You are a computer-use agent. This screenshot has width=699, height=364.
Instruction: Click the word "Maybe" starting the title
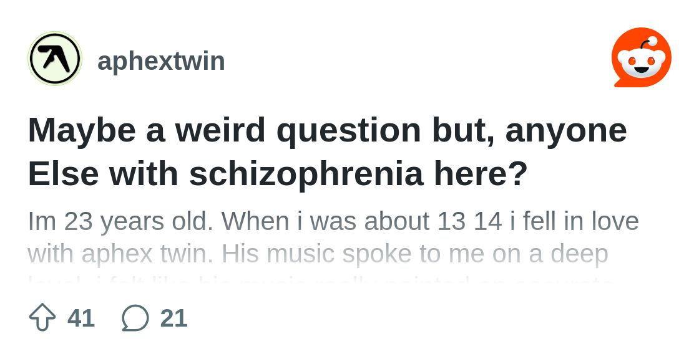(x=82, y=131)
